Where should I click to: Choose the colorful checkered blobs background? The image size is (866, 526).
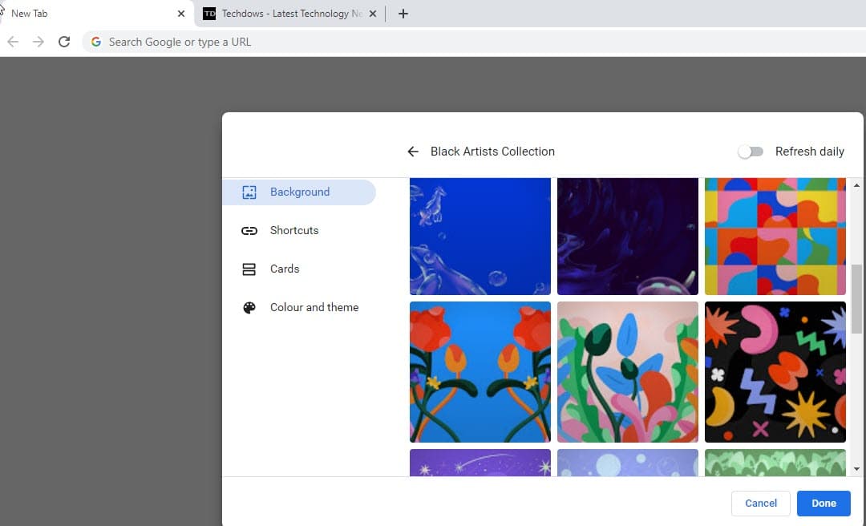(x=775, y=236)
